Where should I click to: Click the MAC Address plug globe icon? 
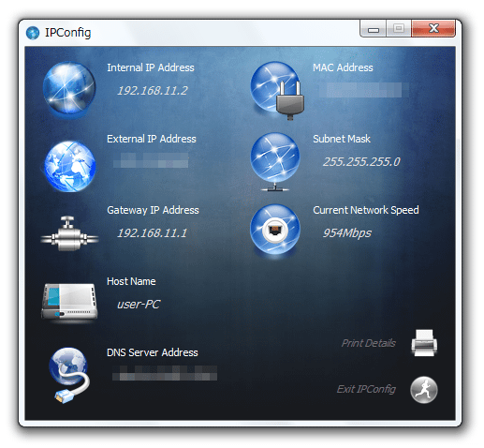click(277, 90)
